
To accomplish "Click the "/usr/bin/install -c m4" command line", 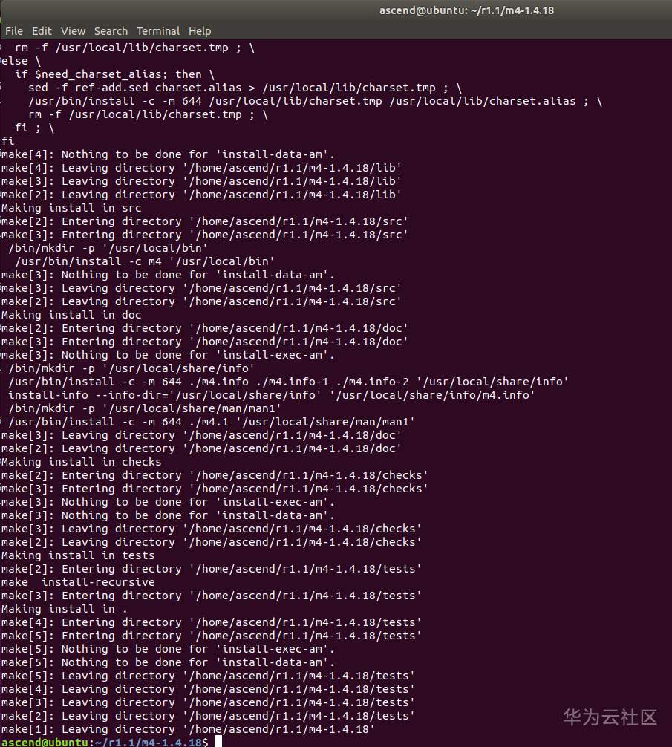I will click(x=145, y=261).
